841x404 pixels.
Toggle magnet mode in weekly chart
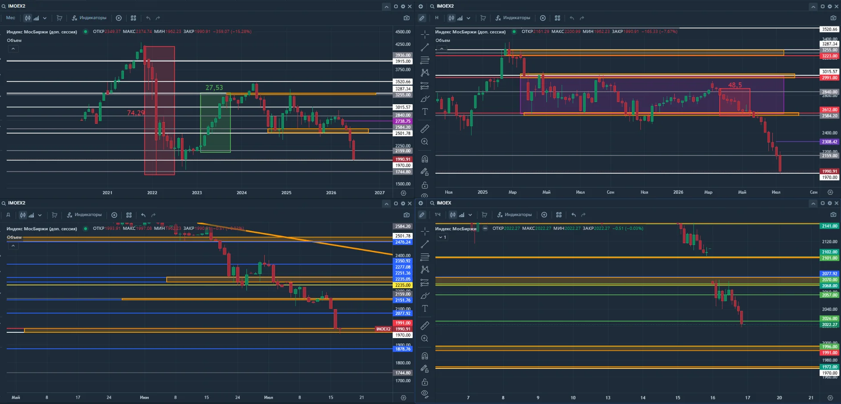(425, 159)
